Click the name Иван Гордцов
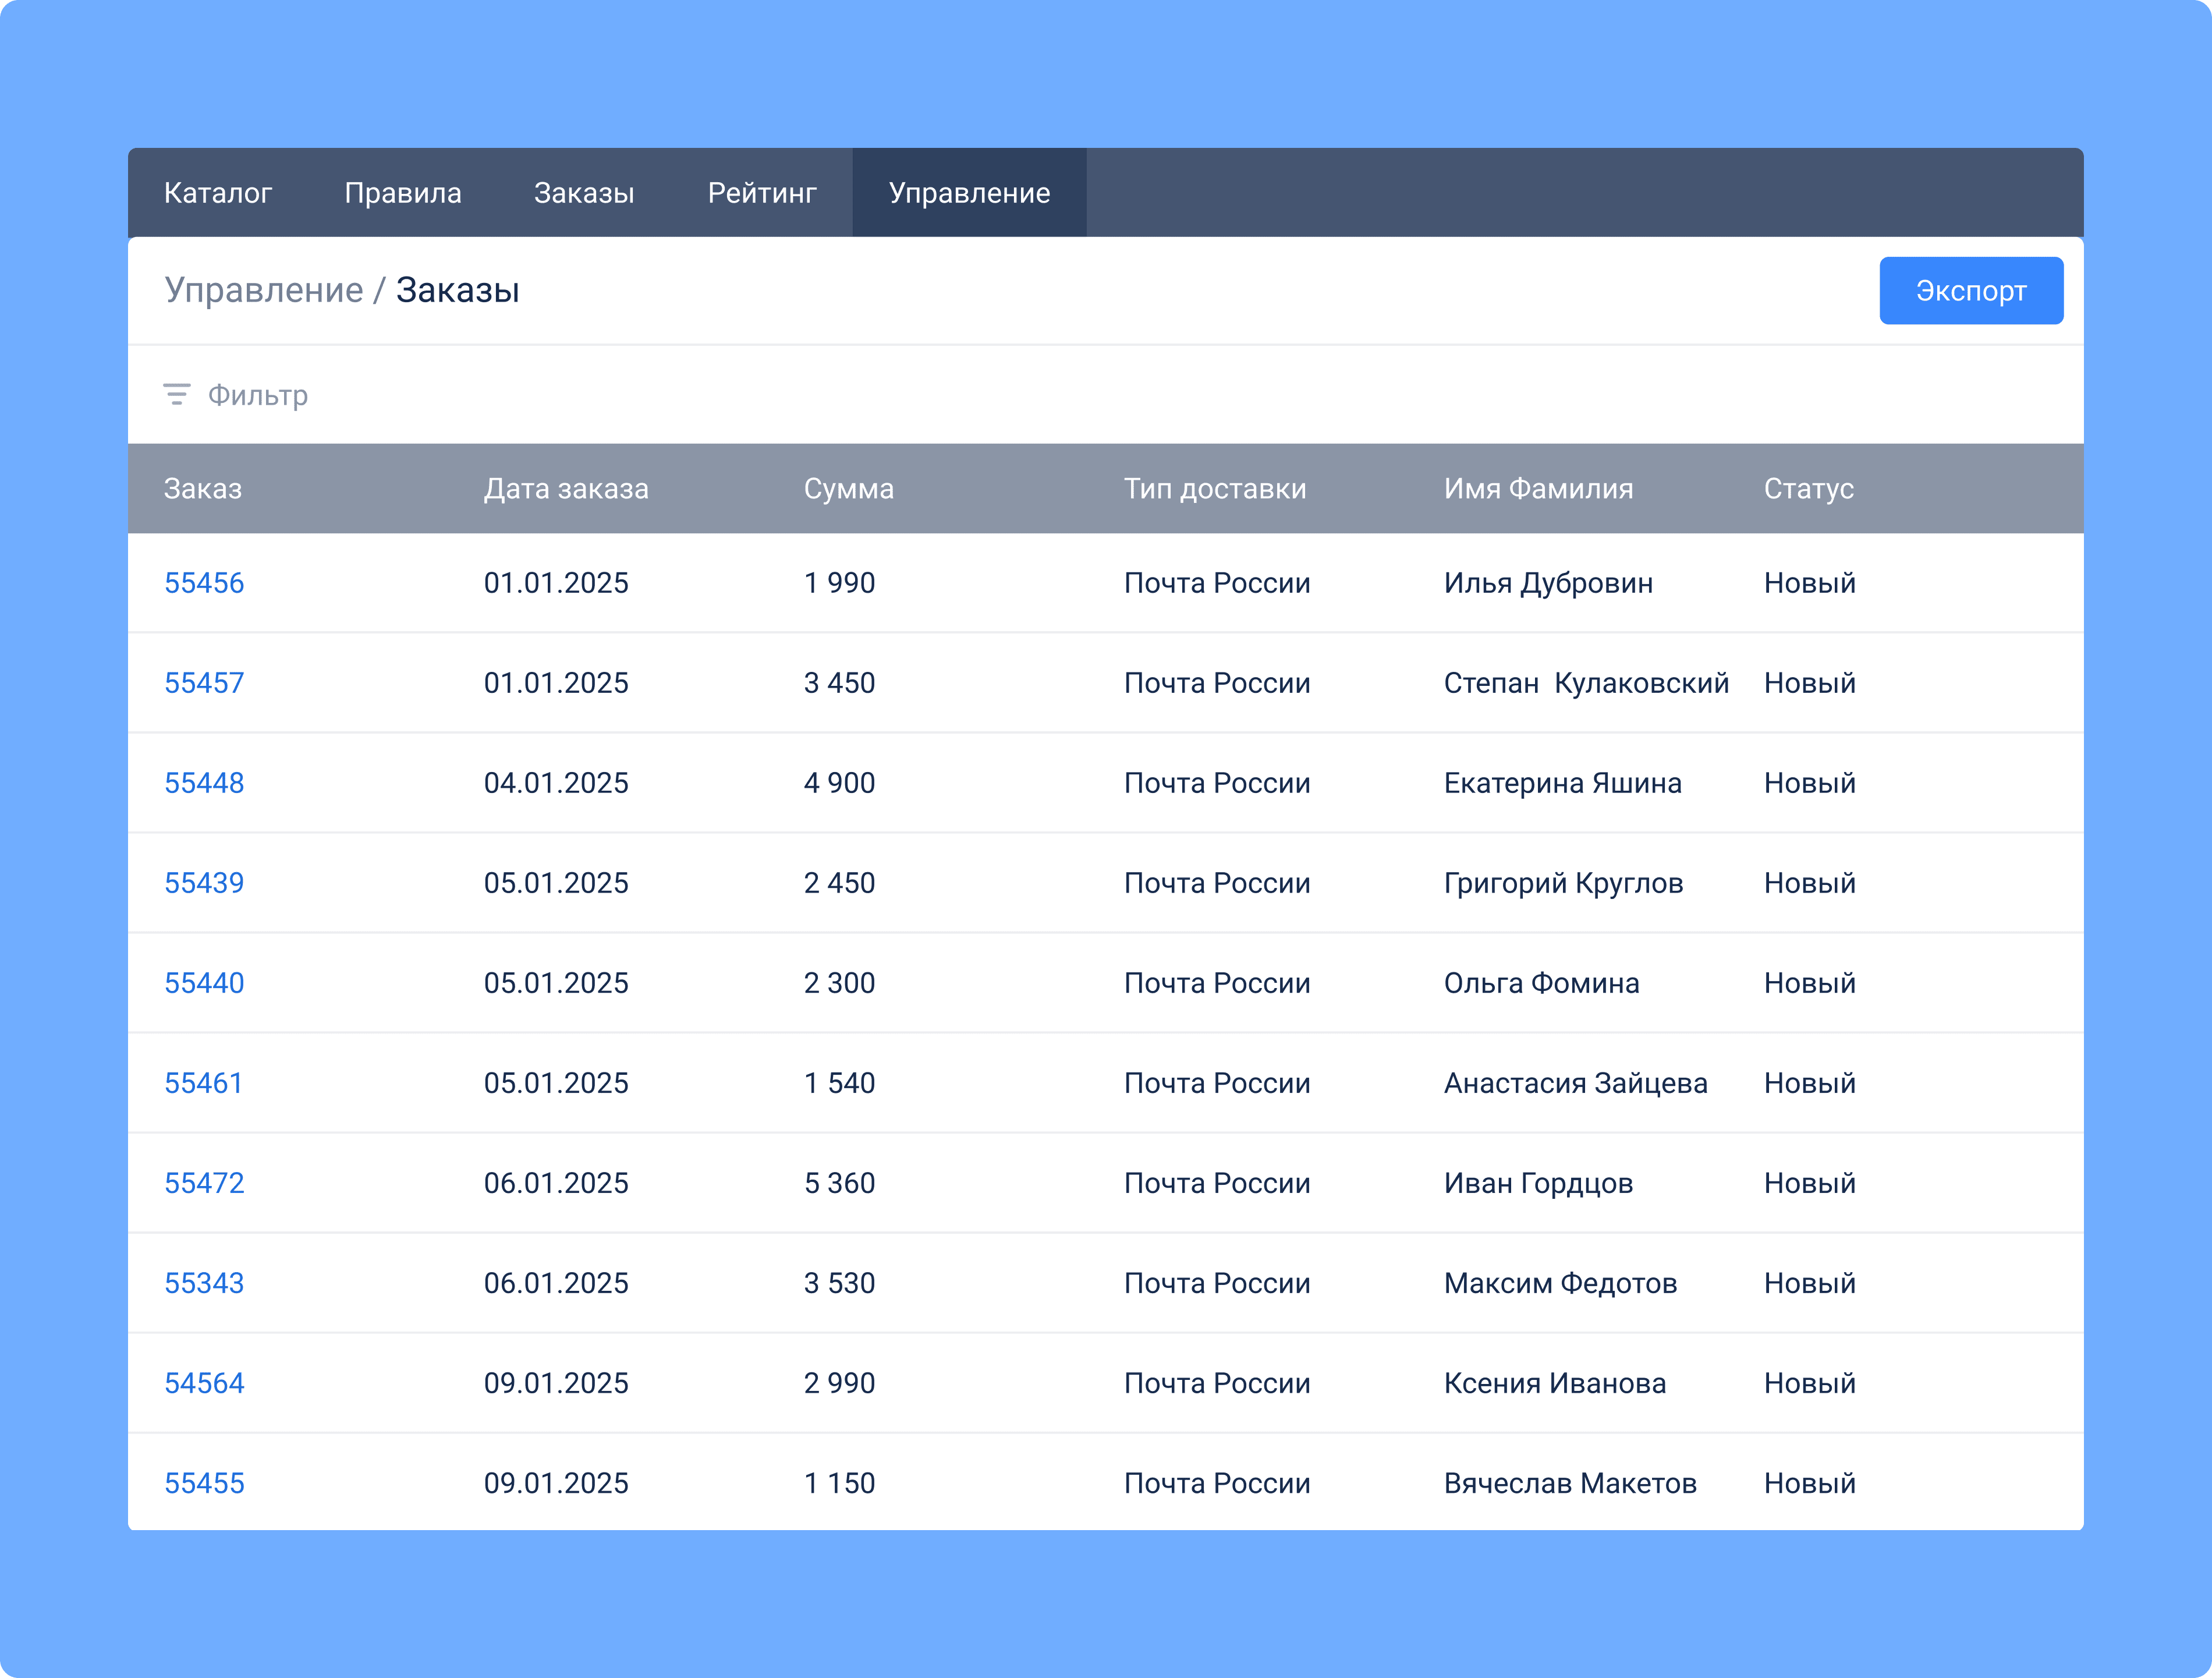2212x1678 pixels. (1538, 1183)
